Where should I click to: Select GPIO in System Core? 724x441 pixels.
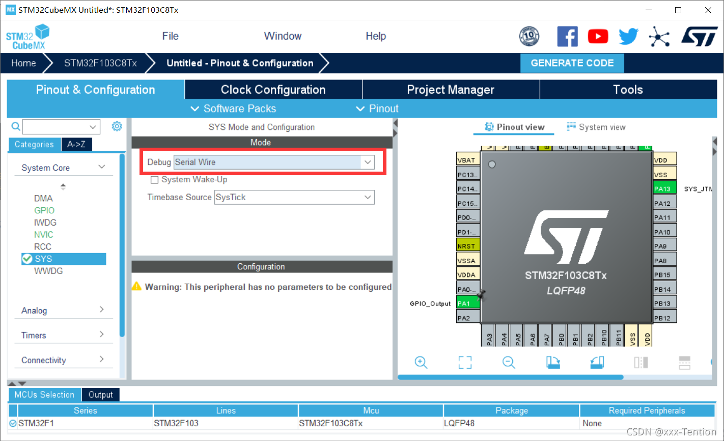44,210
